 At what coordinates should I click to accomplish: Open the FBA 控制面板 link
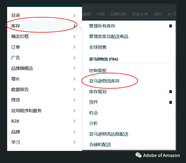pyautogui.click(x=98, y=70)
